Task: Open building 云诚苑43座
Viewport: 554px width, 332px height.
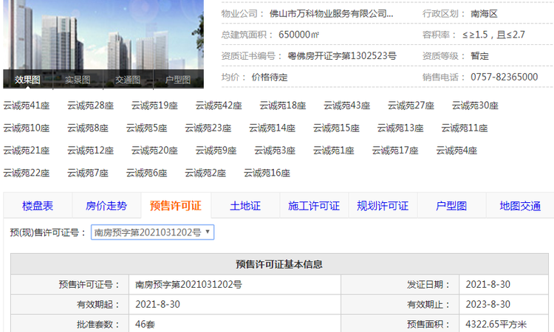Action: coord(347,106)
